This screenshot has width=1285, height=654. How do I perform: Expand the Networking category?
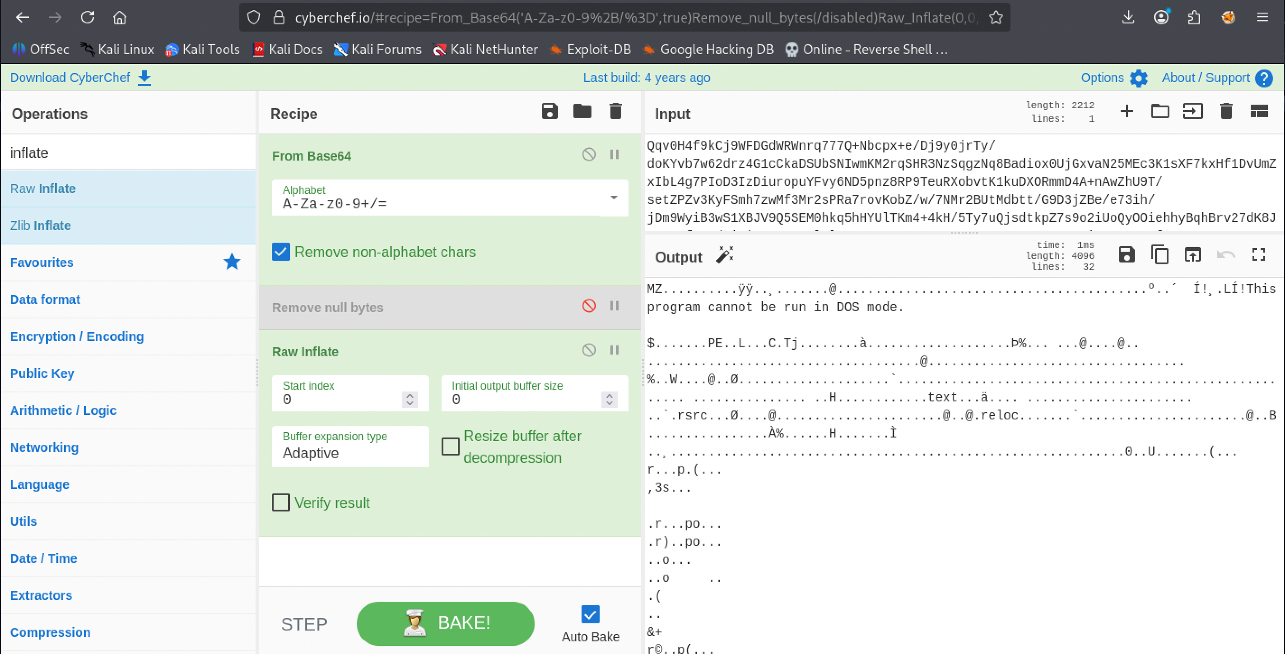[x=129, y=447]
